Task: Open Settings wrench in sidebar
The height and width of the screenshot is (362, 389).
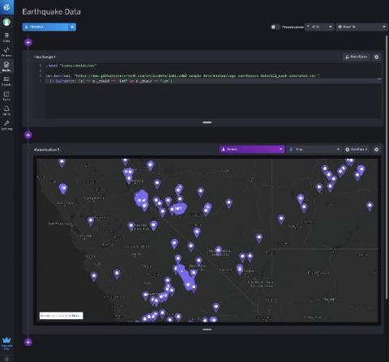Action: [x=6, y=126]
